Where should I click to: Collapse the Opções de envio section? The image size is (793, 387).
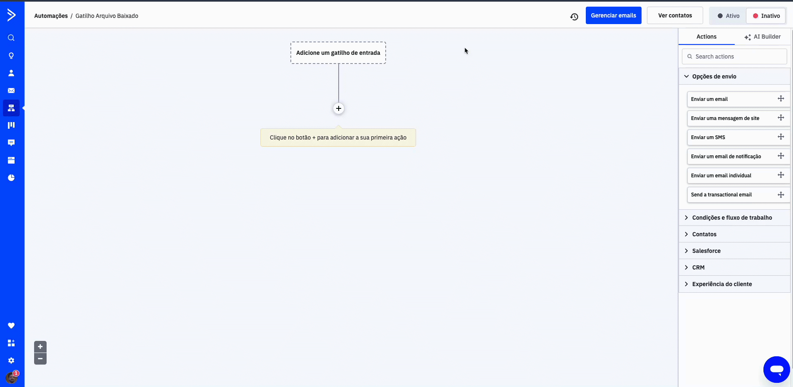point(714,76)
